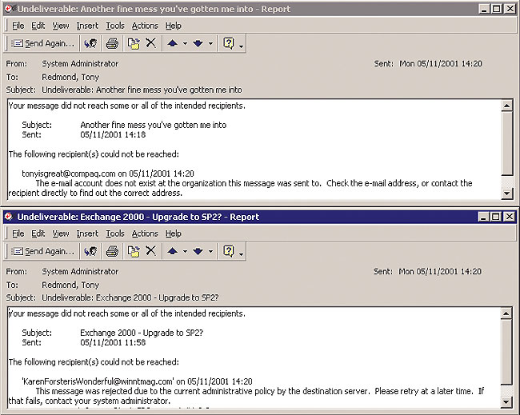Open the Insert menu in the top window
This screenshot has height=415, width=520.
[x=87, y=26]
